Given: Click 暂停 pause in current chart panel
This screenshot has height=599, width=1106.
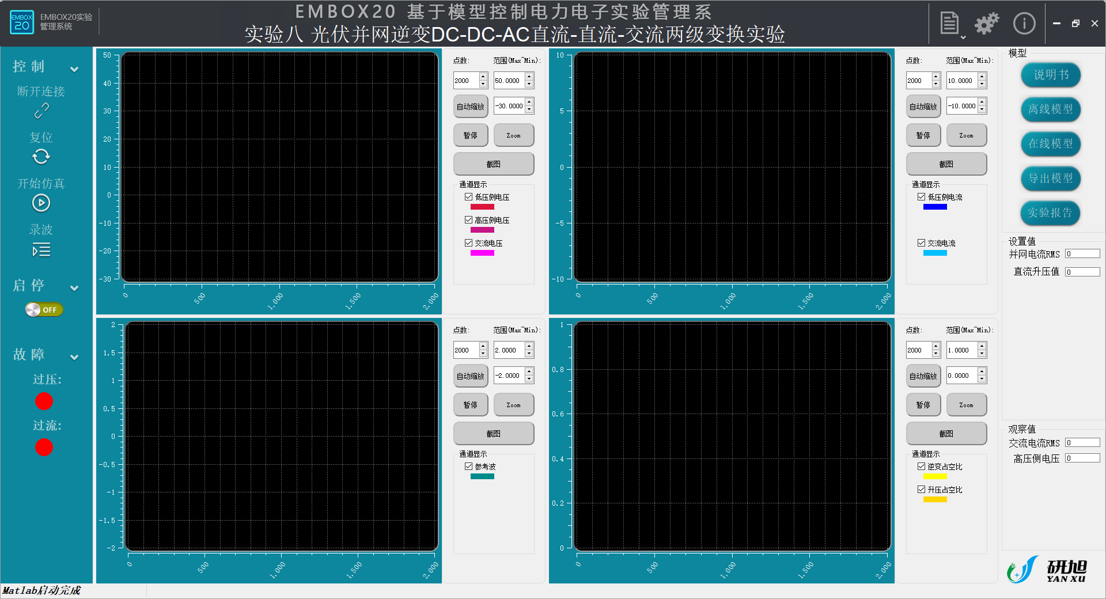Looking at the screenshot, I should (x=923, y=135).
